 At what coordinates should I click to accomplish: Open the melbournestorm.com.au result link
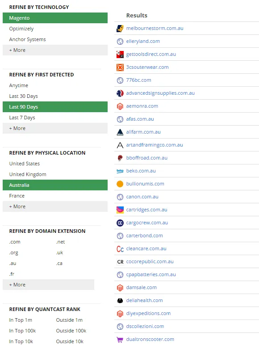click(155, 28)
